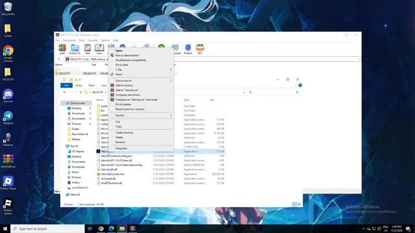Screen dimensions: 415x233
Task: Open notification center in system tray
Action: click(409, 228)
